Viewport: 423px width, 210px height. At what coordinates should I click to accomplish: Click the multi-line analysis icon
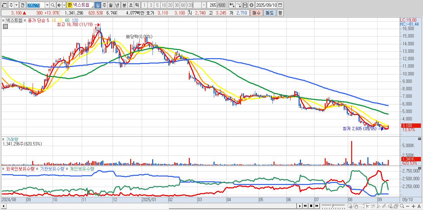coord(385,206)
